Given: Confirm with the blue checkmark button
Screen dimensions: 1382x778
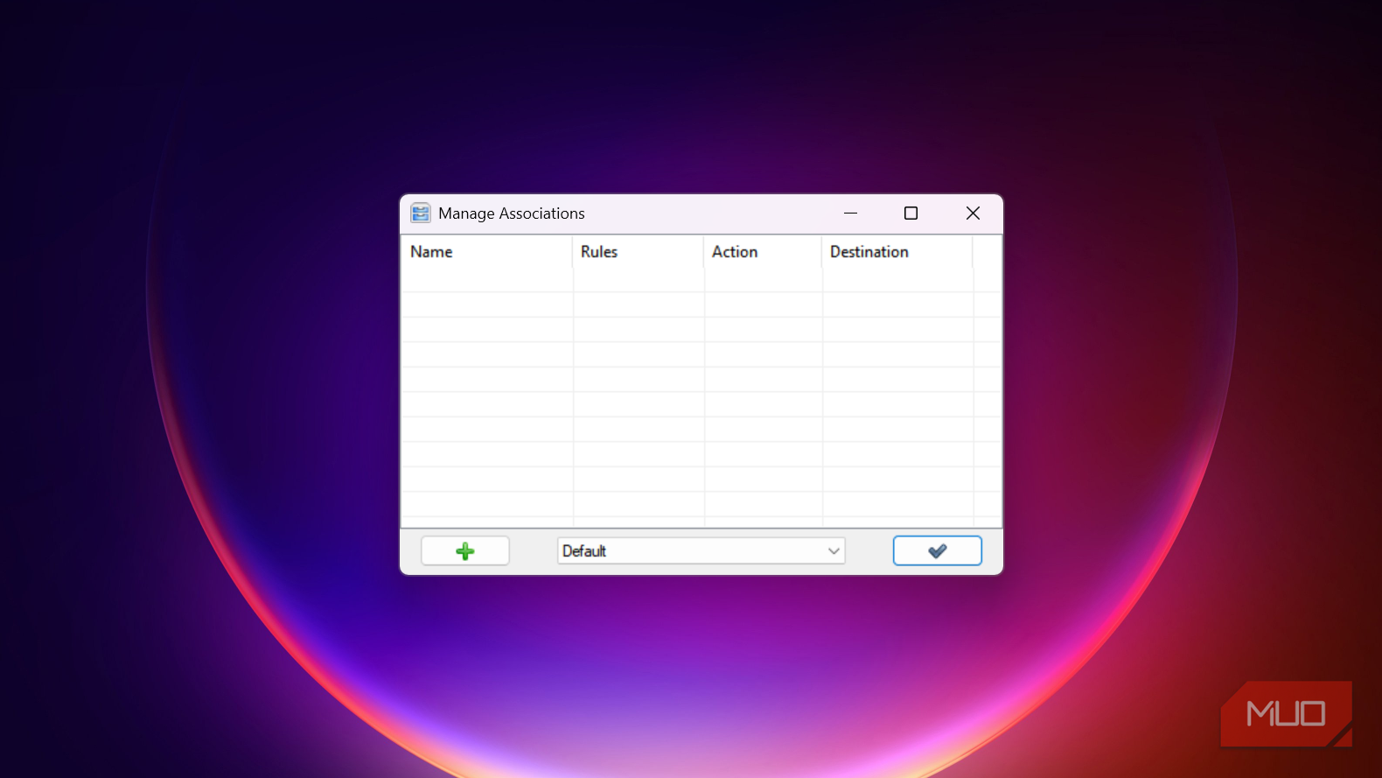Looking at the screenshot, I should pos(937,550).
